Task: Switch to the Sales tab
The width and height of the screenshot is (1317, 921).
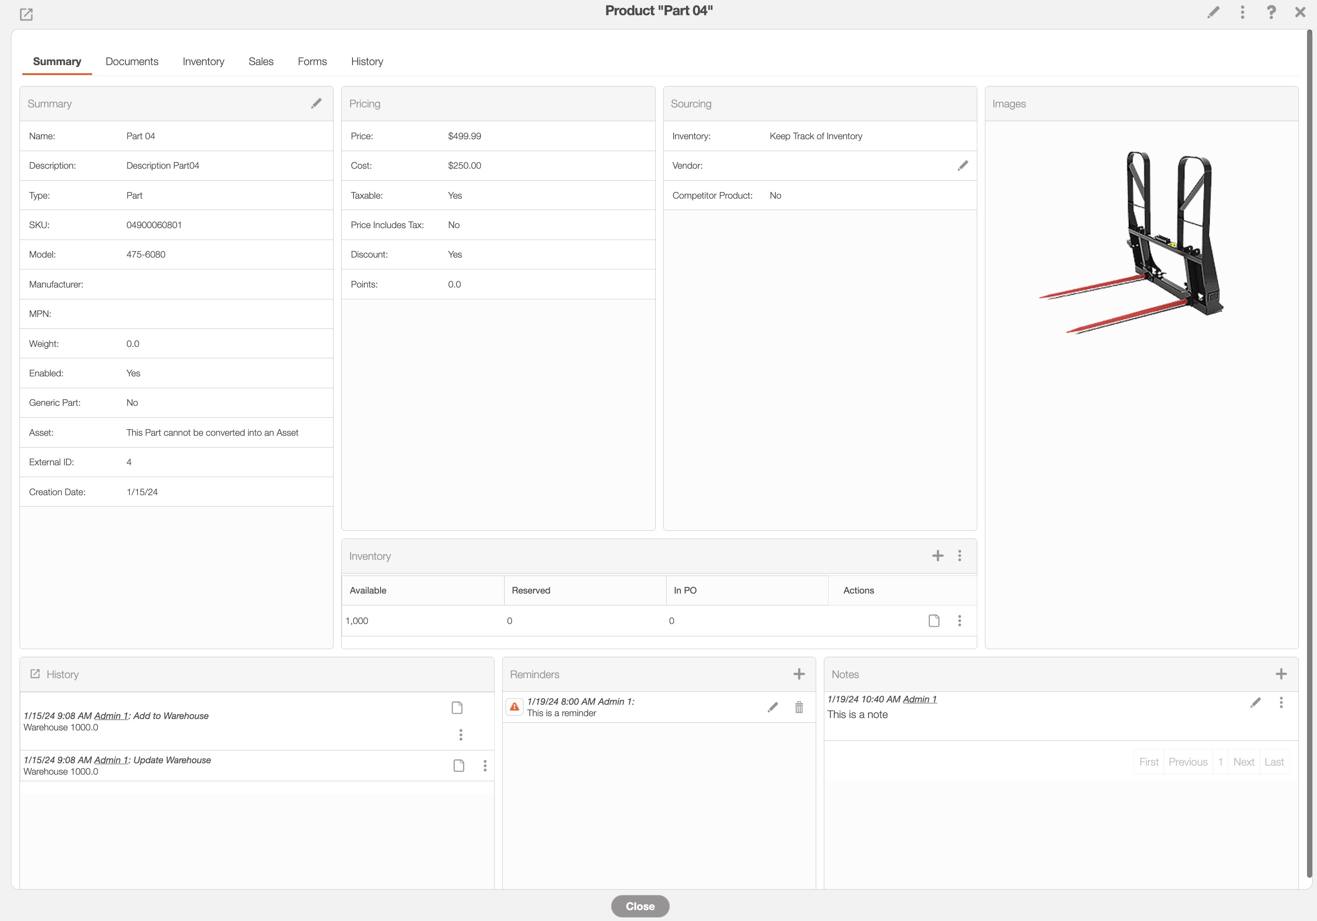Action: 260,61
